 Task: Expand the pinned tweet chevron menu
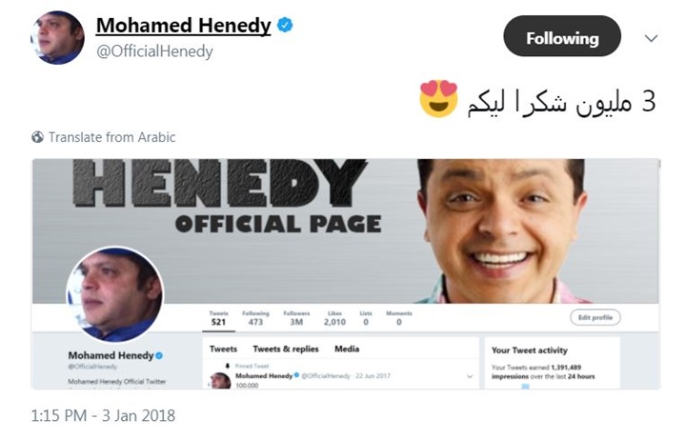coord(470,376)
